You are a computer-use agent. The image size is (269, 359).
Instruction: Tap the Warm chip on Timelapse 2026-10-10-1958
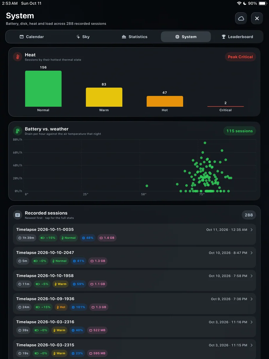[60, 284]
